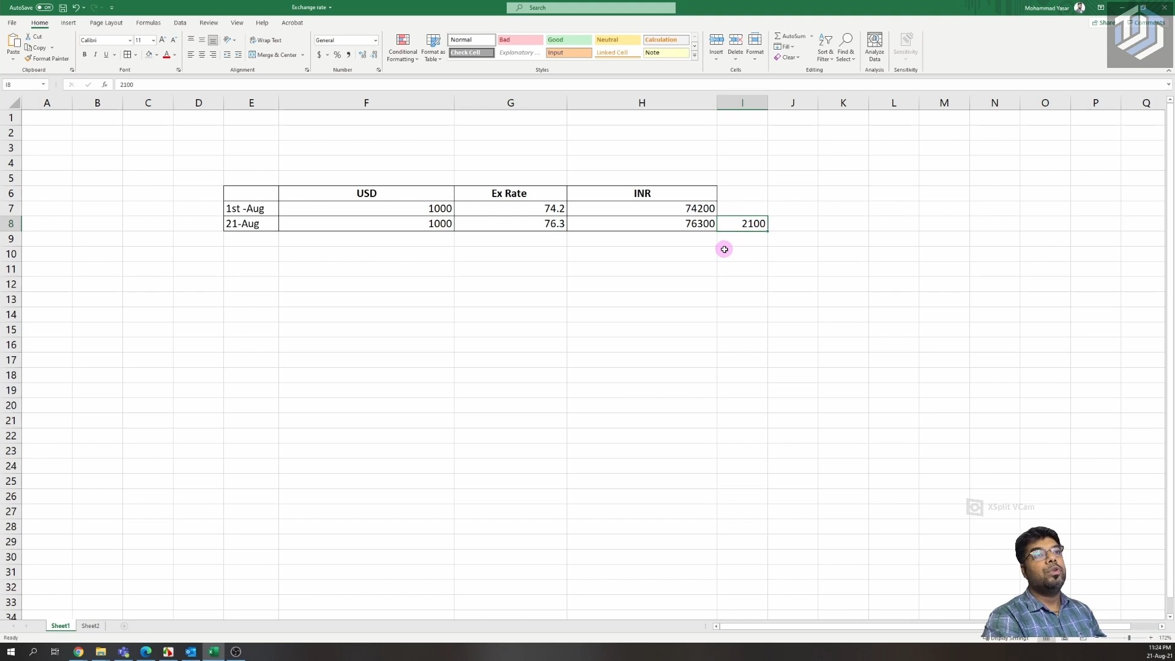Increase the cell indent
Screen dimensions: 1175x661
click(238, 55)
